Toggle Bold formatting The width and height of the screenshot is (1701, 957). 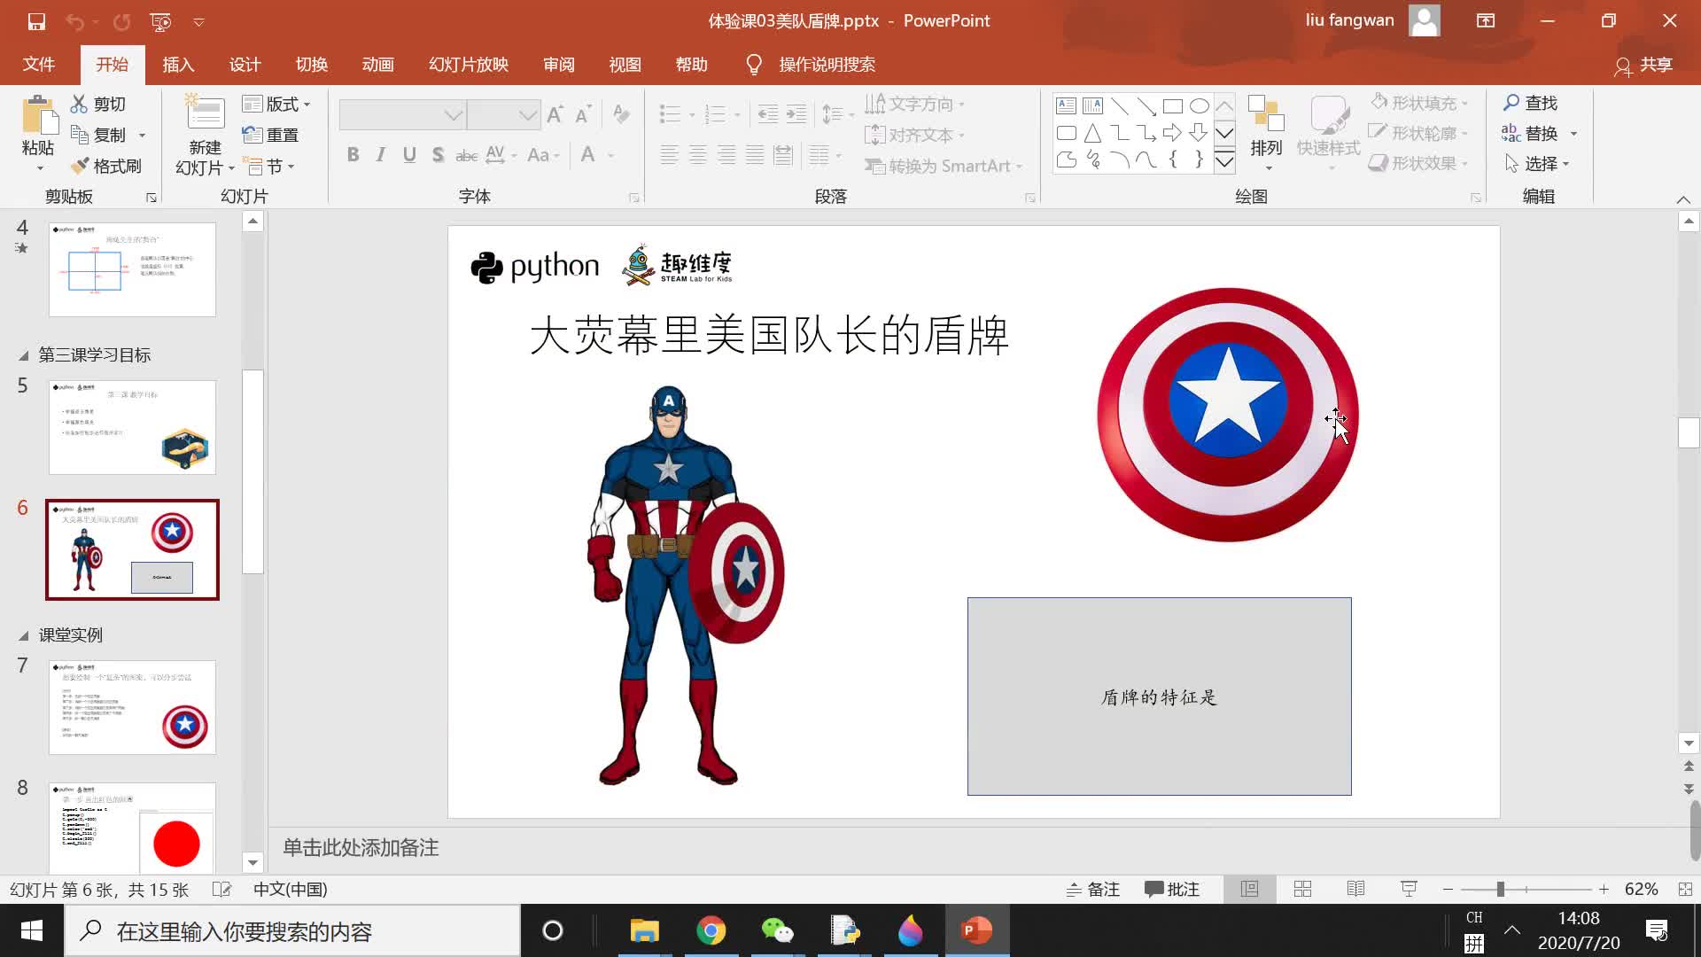(x=353, y=155)
